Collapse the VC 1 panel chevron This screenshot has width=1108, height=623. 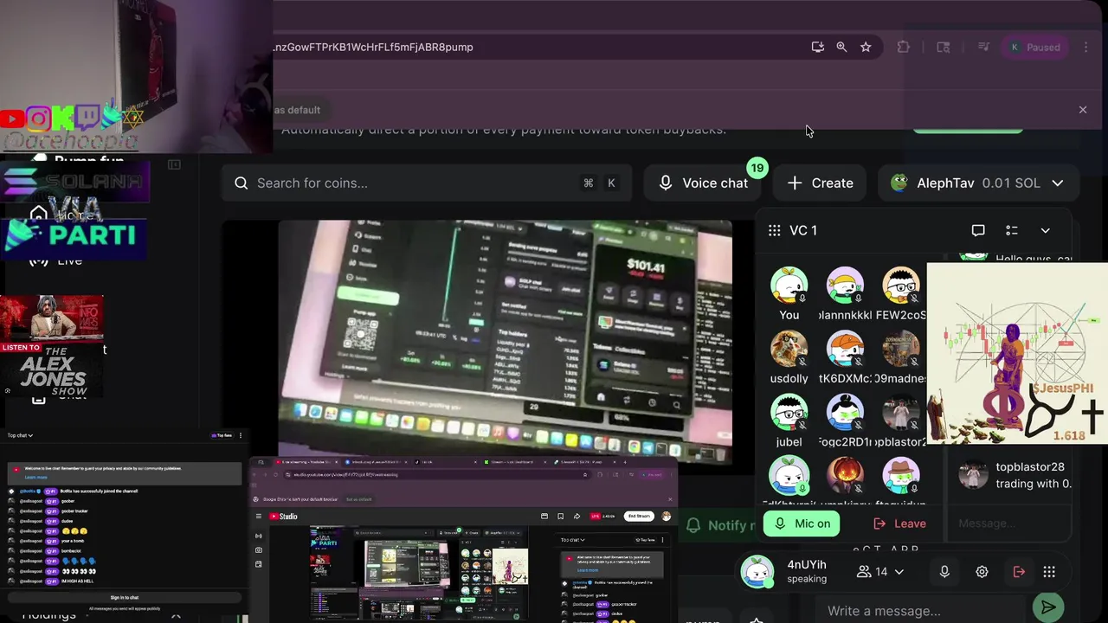1045,230
